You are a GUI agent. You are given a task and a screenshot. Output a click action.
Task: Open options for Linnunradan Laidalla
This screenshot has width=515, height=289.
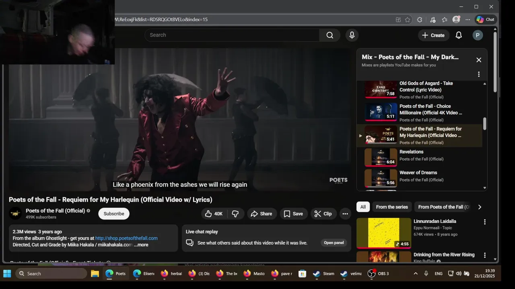(485, 222)
